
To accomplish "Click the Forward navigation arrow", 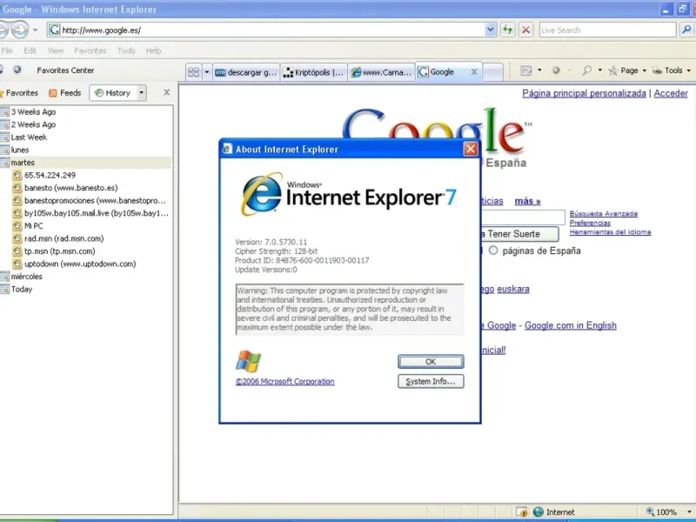I will pos(19,30).
